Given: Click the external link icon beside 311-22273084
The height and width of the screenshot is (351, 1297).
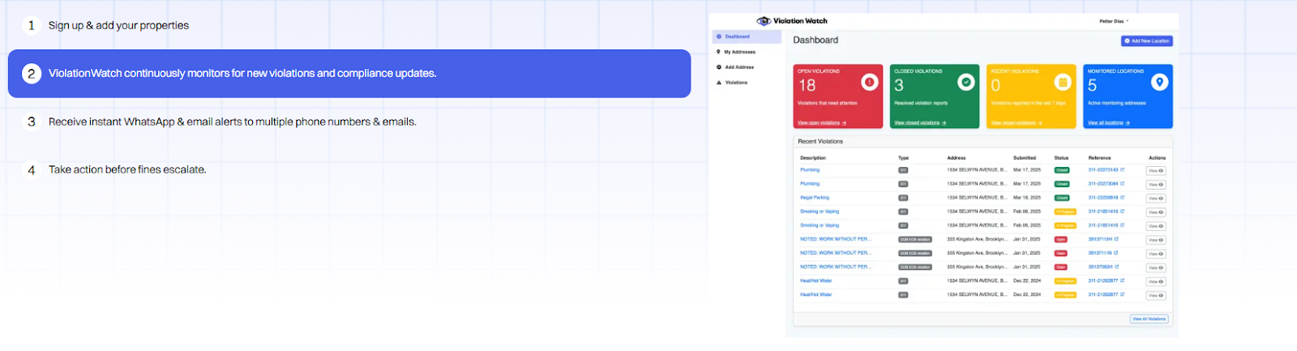Looking at the screenshot, I should tap(1123, 184).
